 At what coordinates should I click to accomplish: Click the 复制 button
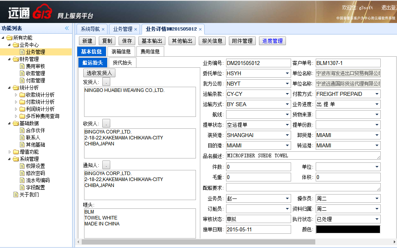point(107,41)
